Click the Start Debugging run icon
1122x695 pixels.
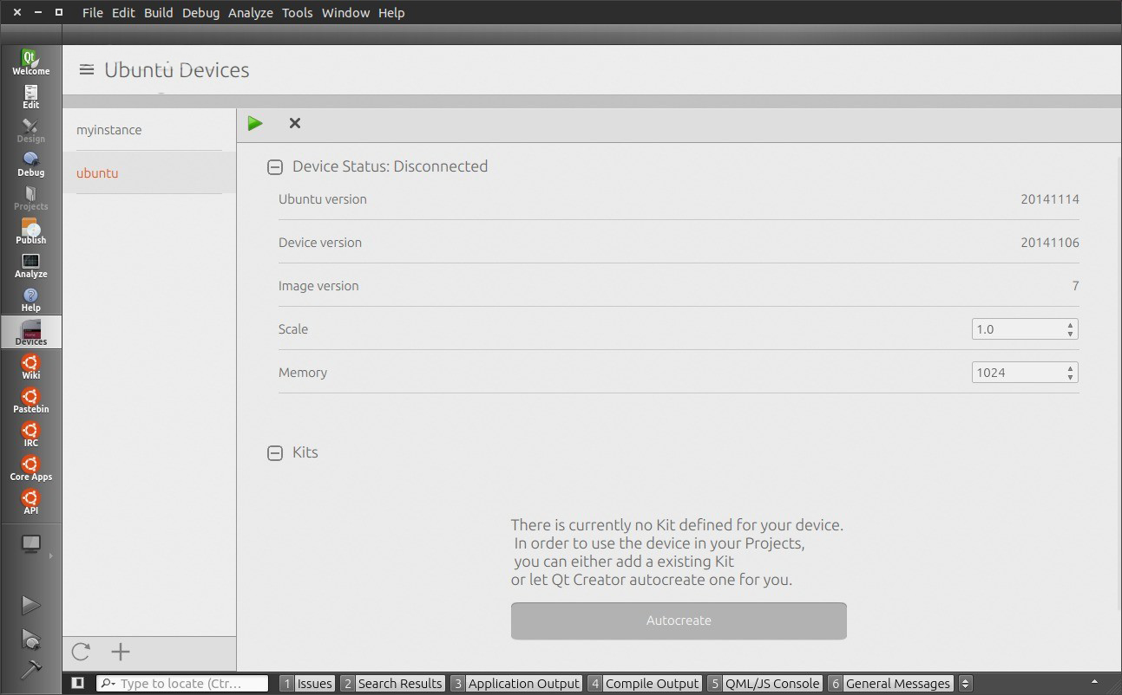pyautogui.click(x=30, y=640)
